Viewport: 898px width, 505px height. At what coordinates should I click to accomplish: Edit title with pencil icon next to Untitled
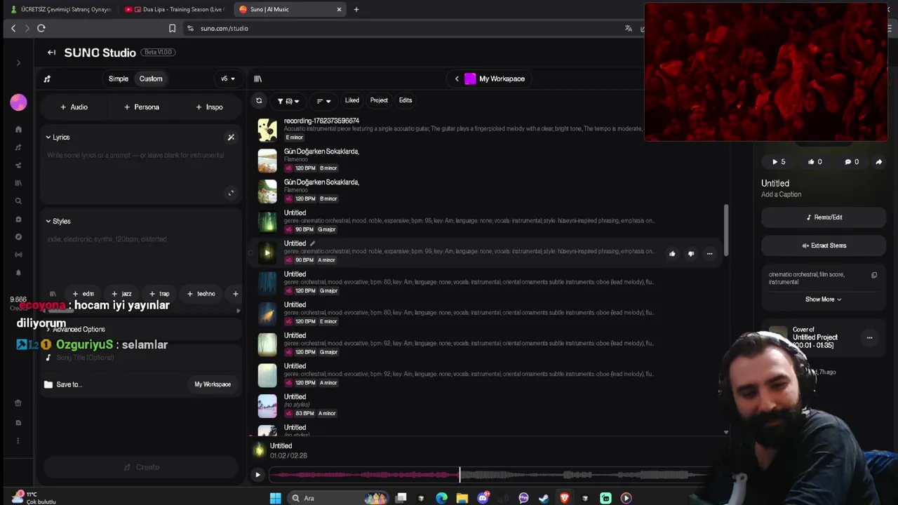[312, 243]
